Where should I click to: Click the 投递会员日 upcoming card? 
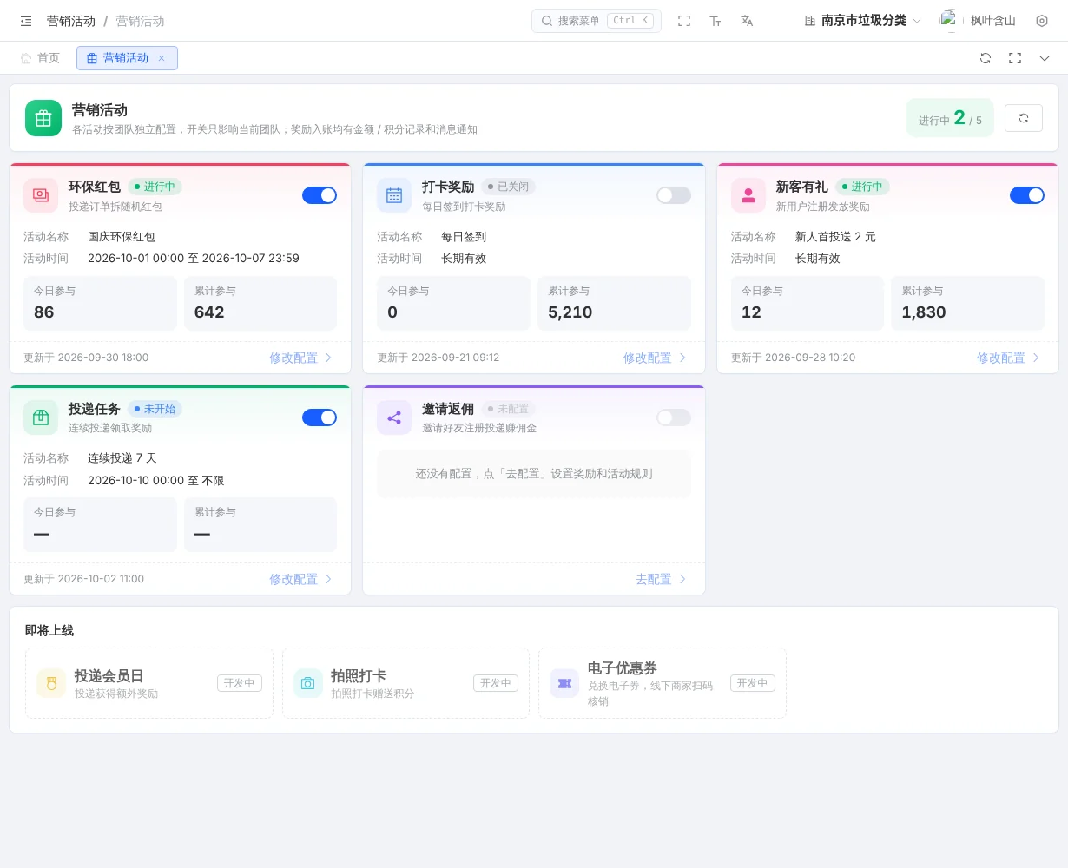point(149,683)
